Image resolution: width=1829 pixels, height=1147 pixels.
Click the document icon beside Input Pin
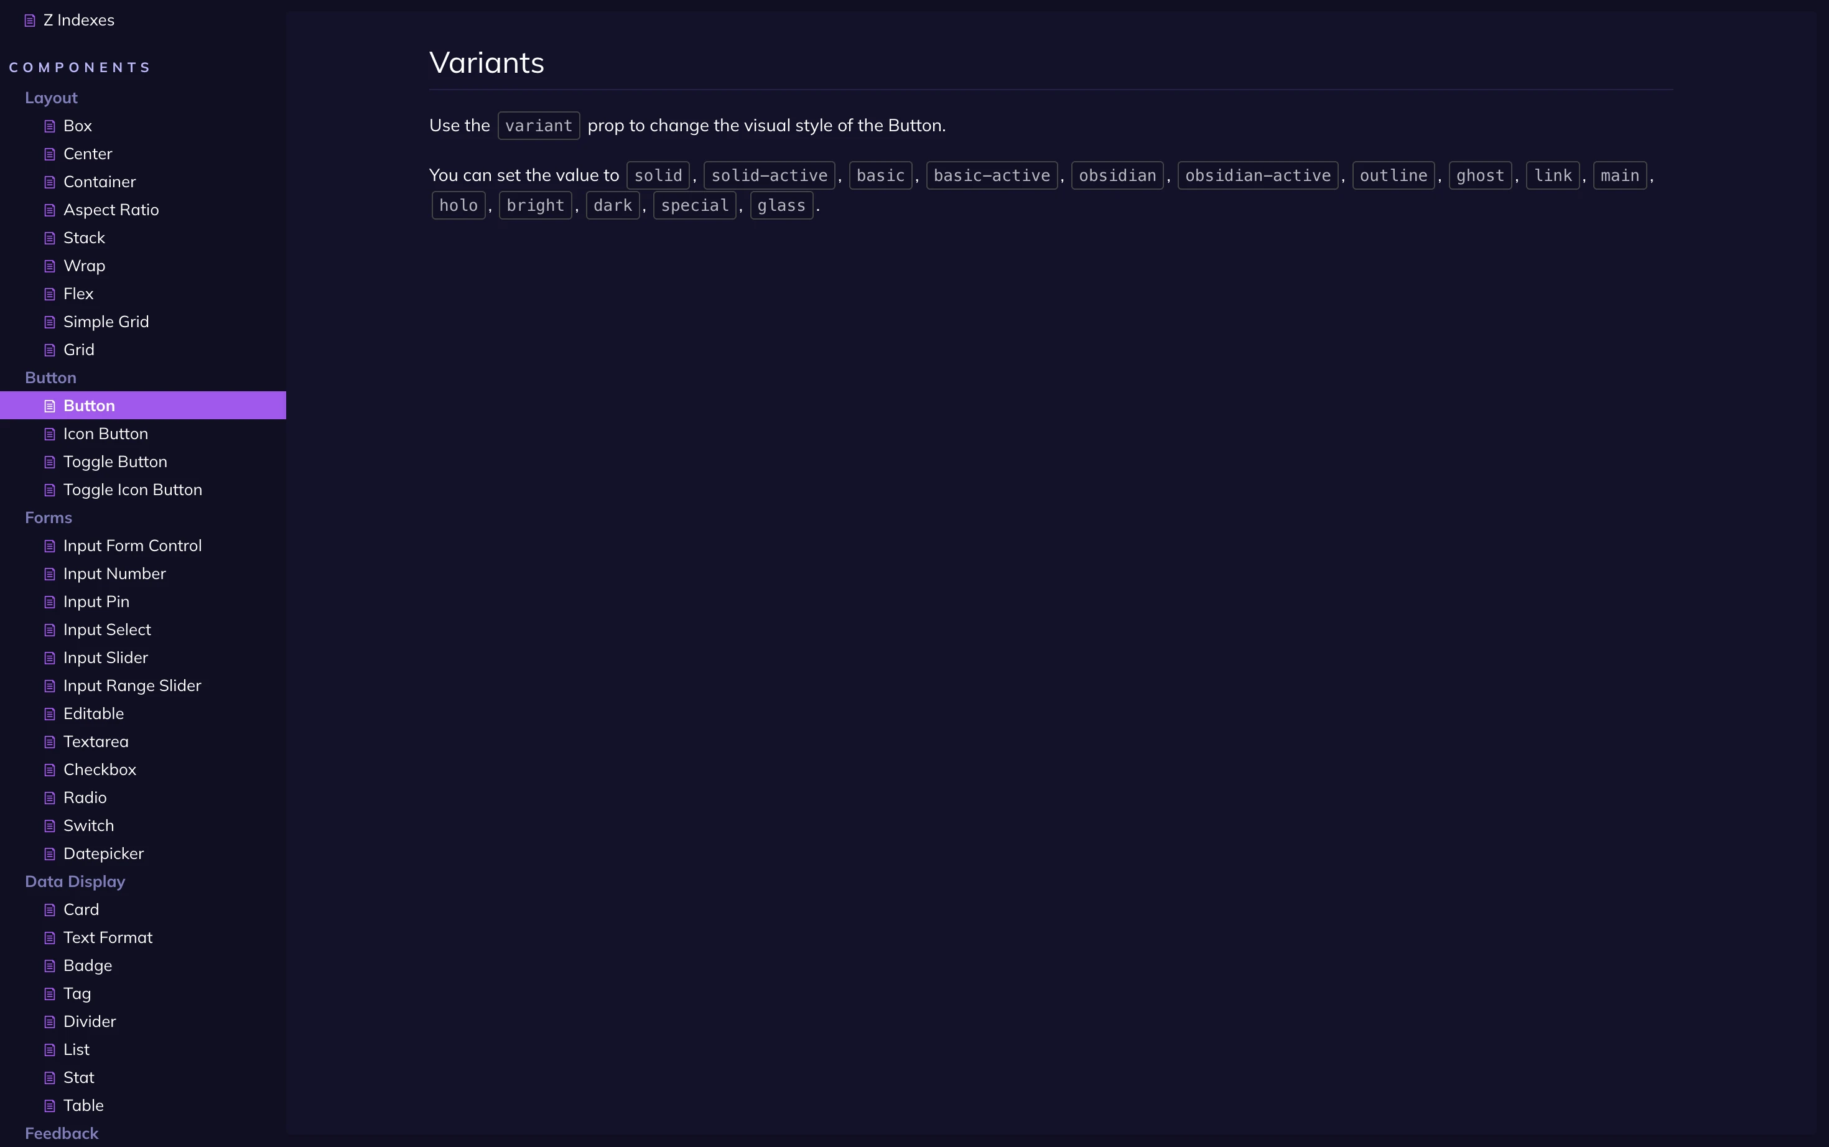50,602
